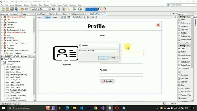This screenshot has width=197, height=111.
Task: Open the Run dropdown arrow beside play
Action: click(x=71, y=9)
